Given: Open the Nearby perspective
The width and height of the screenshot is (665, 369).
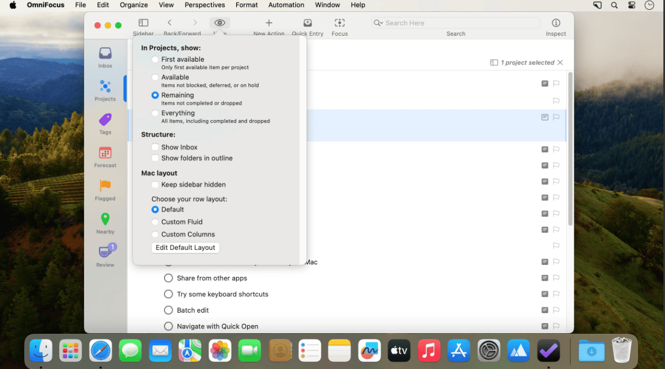Looking at the screenshot, I should (x=105, y=223).
